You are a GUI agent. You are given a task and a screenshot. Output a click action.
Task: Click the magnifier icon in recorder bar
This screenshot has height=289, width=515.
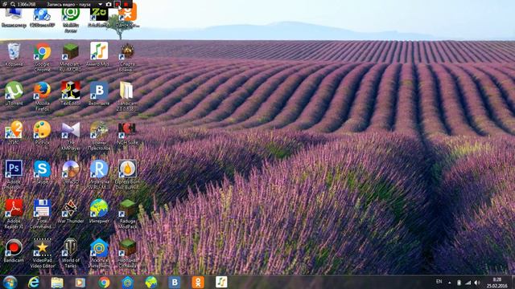[x=13, y=4]
